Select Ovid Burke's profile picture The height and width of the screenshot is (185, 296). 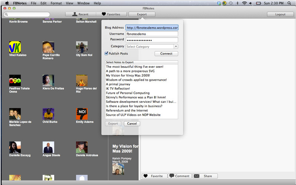pyautogui.click(x=48, y=114)
